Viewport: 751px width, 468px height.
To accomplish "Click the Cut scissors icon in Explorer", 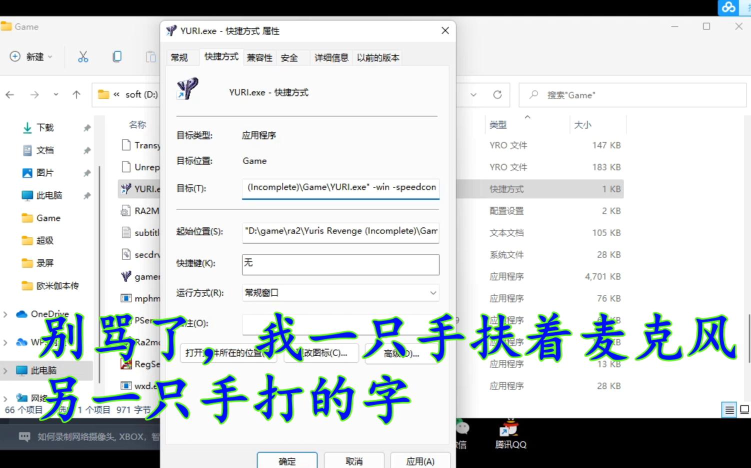I will [x=83, y=57].
